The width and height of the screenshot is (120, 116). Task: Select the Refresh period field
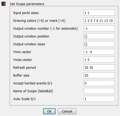pyautogui.click(x=99, y=67)
